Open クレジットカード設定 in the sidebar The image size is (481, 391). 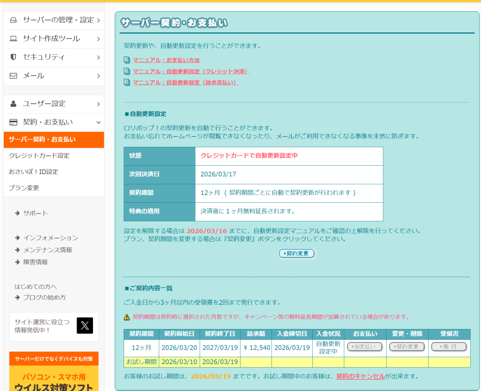point(39,155)
